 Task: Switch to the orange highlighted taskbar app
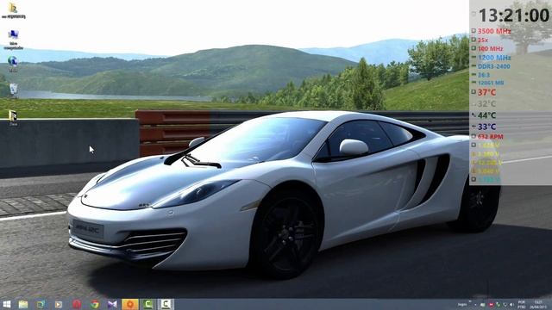pyautogui.click(x=130, y=304)
